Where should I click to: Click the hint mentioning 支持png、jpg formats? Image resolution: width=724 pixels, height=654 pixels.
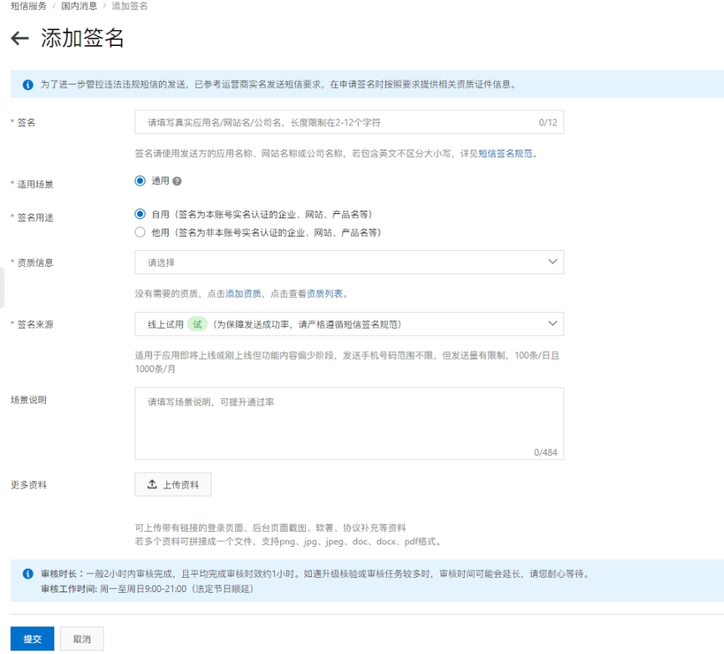[289, 541]
